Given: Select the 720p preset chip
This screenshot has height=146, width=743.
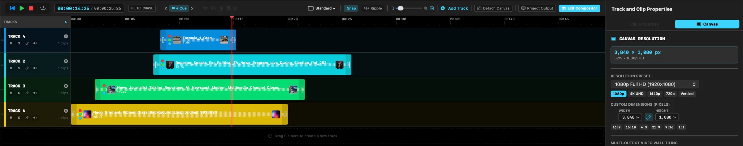Looking at the screenshot, I should coord(670,94).
